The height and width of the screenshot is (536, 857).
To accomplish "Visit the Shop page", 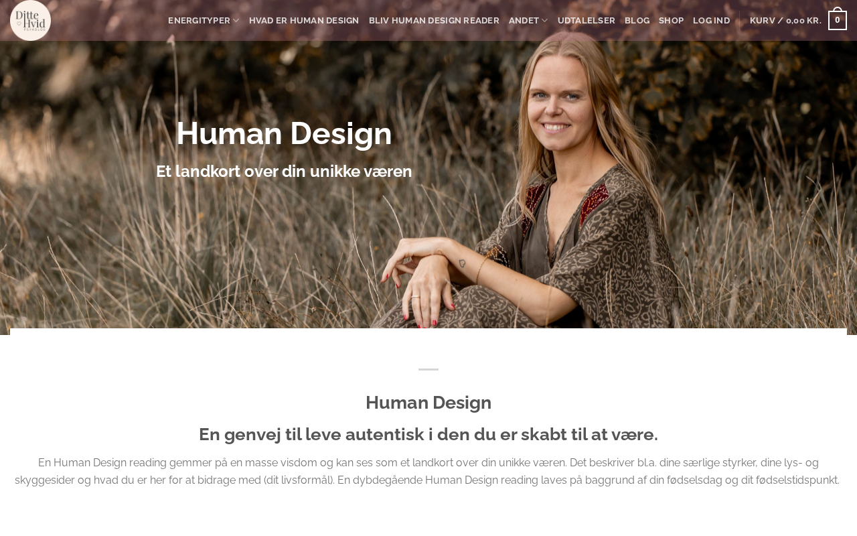I will 671,21.
